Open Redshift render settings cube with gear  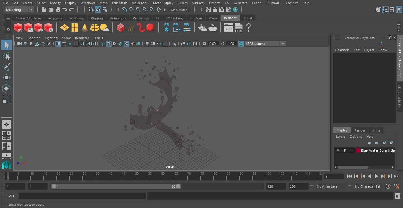click(48, 28)
